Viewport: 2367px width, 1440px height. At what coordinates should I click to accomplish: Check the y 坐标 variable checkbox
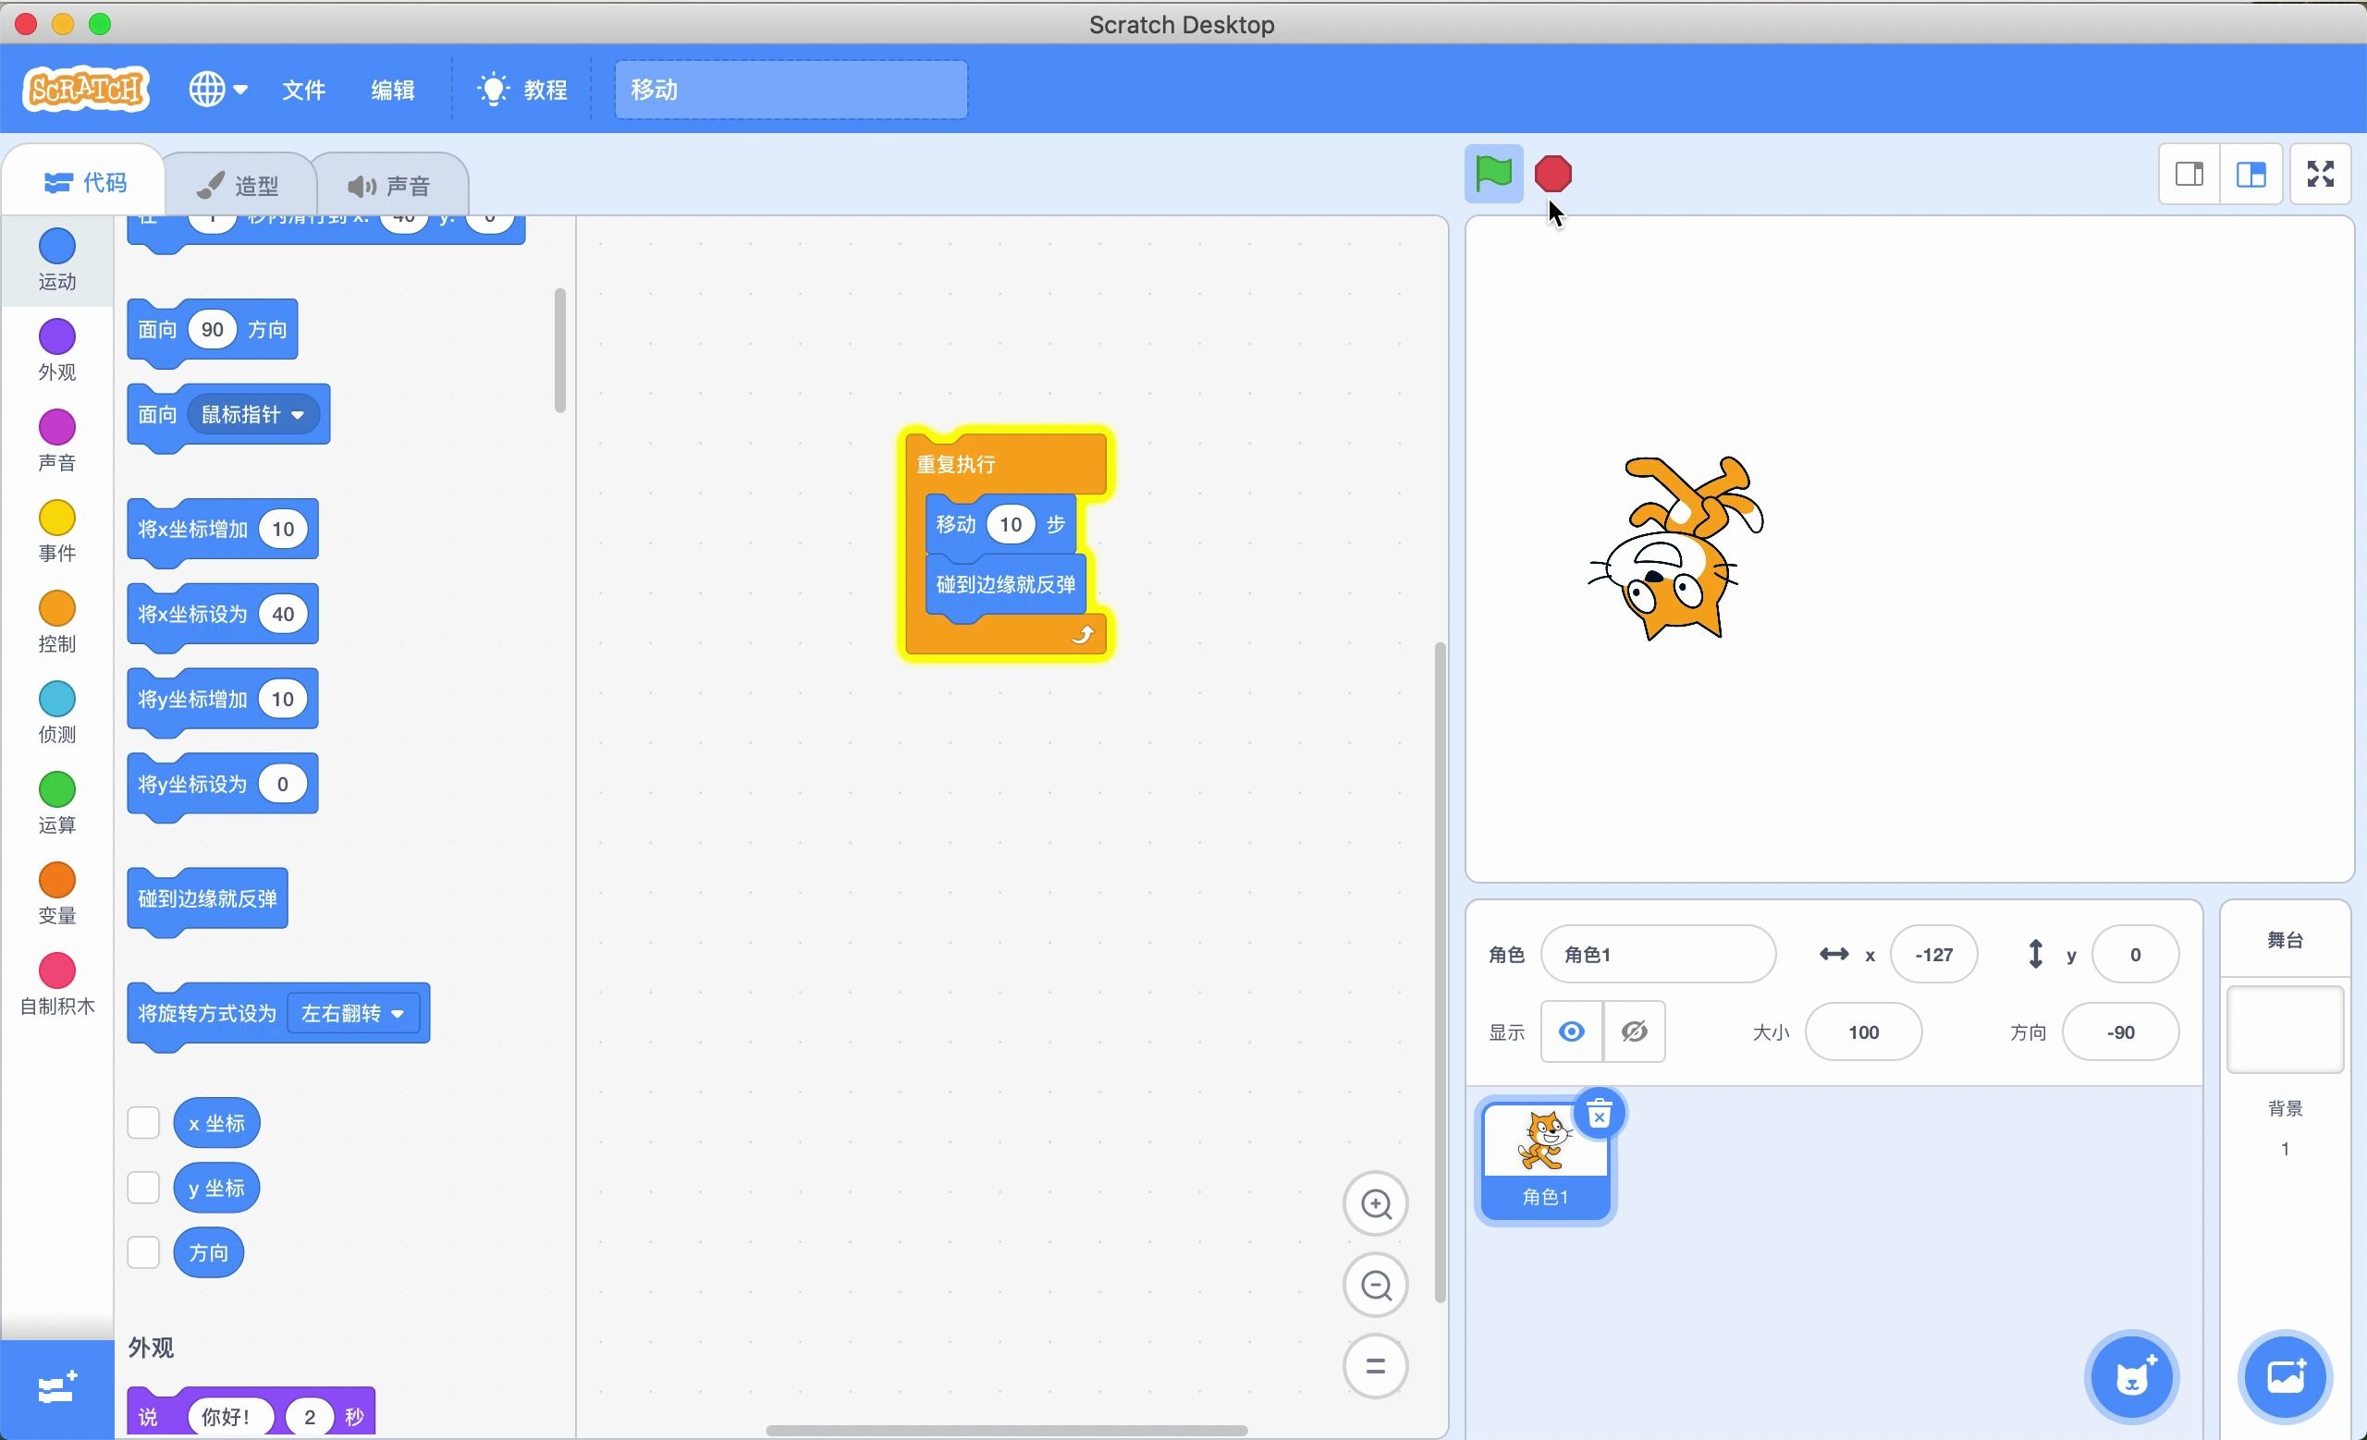coord(143,1187)
